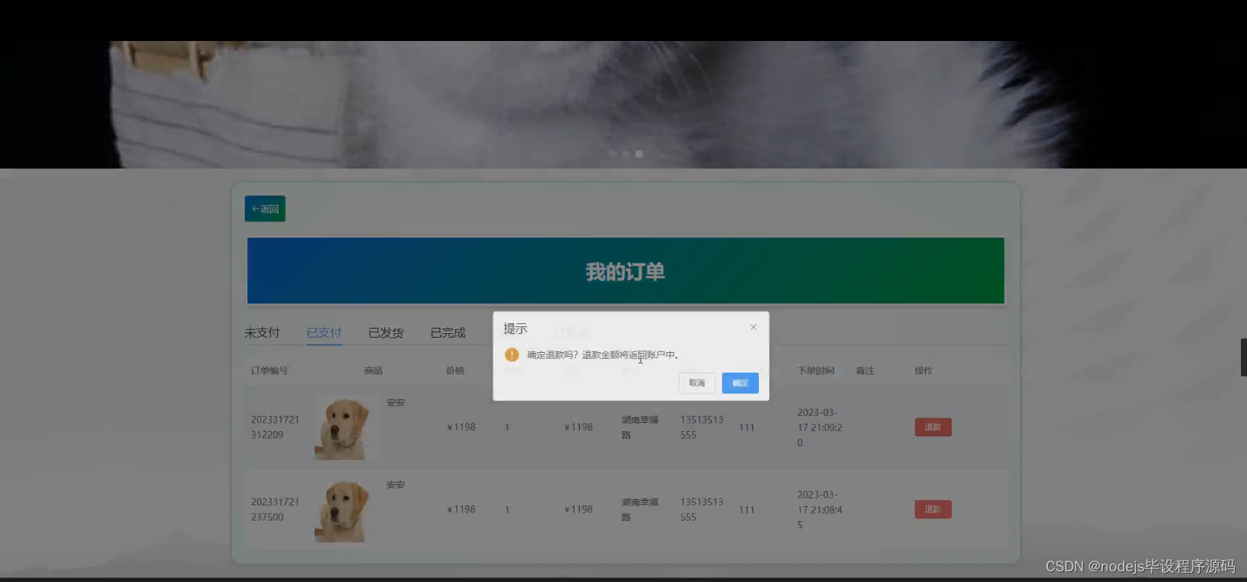Click address 湖南幸福路 in the first order row
1247x582 pixels.
point(640,427)
